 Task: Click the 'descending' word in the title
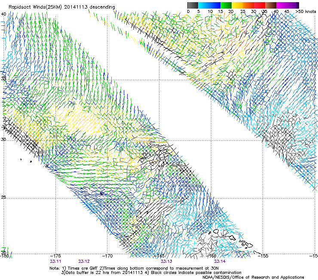pyautogui.click(x=102, y=7)
